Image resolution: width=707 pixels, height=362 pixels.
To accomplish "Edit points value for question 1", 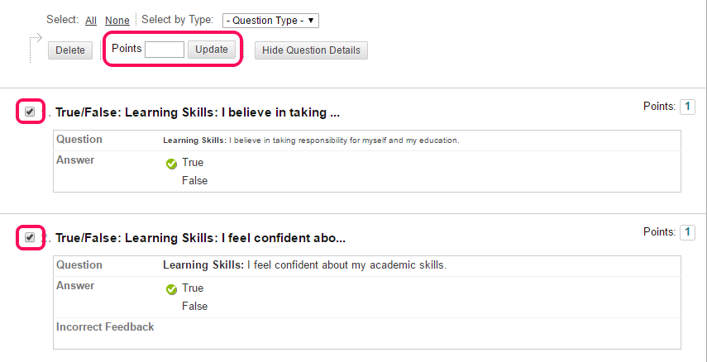I will click(687, 107).
